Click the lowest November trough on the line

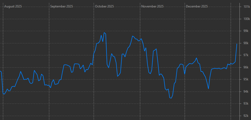(x=171, y=98)
